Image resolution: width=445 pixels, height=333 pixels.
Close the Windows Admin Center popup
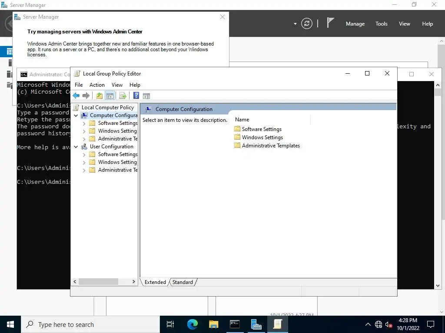point(222,17)
